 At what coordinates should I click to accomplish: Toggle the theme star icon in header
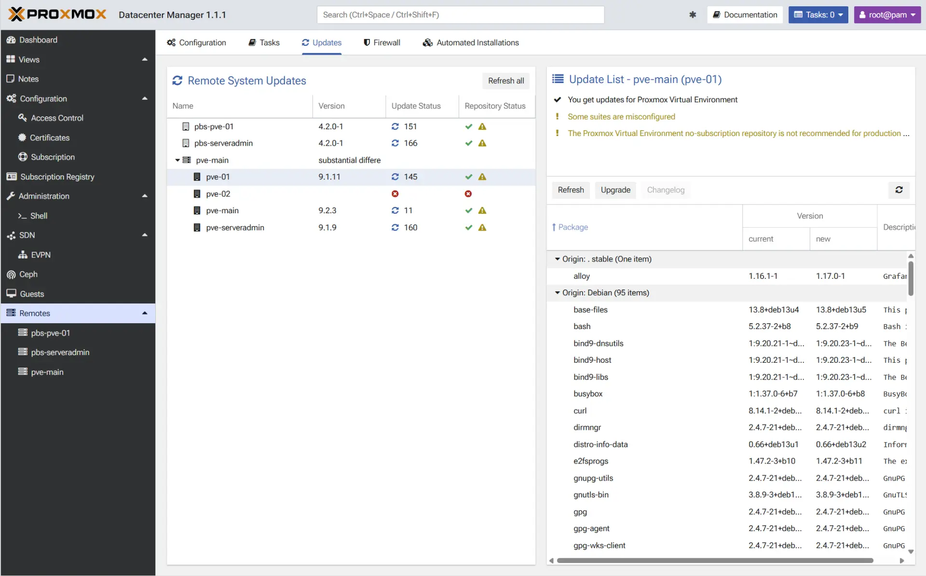693,14
